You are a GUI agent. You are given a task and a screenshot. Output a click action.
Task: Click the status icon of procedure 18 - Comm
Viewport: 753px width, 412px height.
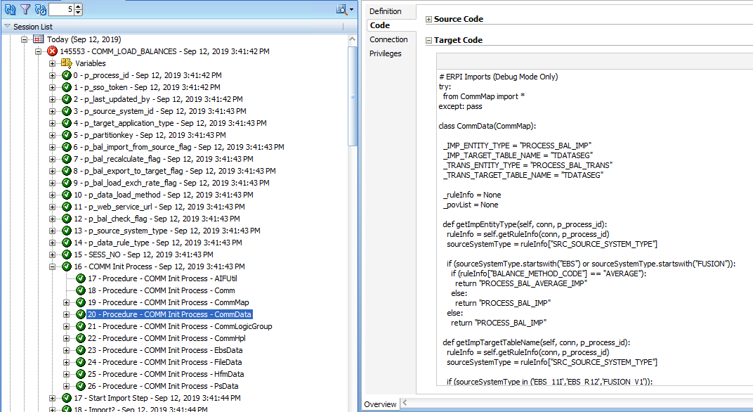81,290
